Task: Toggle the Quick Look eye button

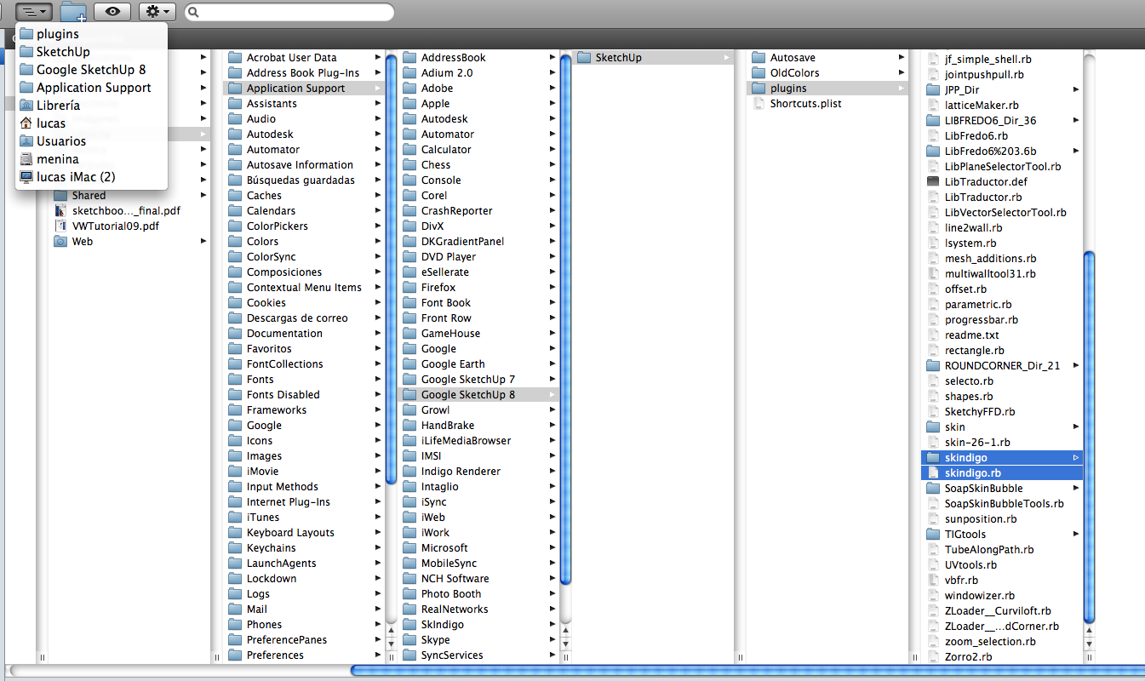Action: coord(112,12)
